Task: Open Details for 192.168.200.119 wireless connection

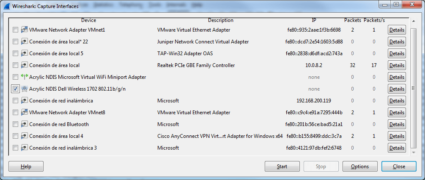Action: click(x=397, y=101)
